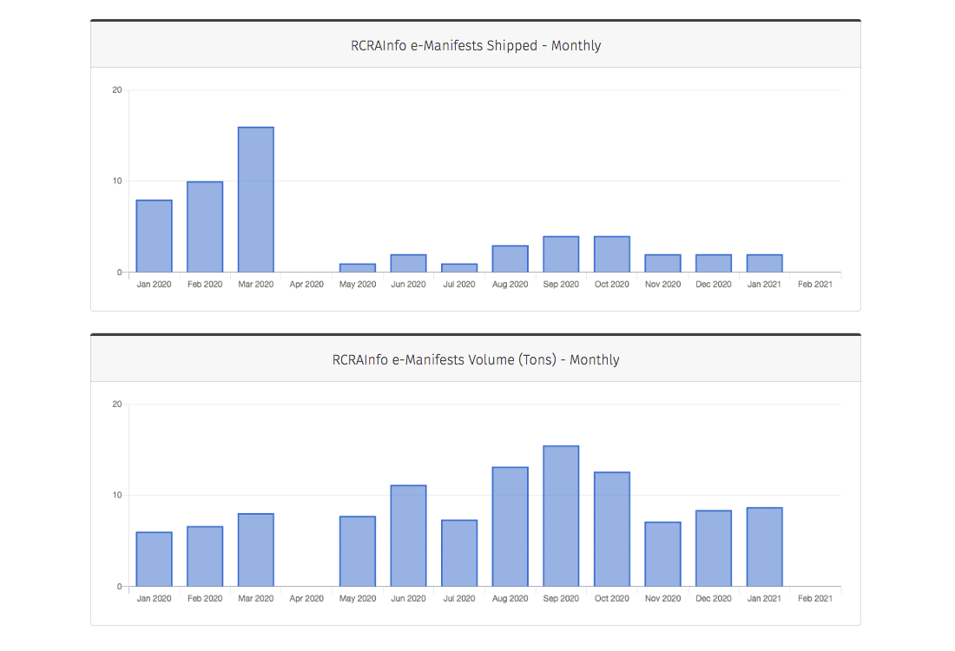Image resolution: width=955 pixels, height=651 pixels.
Task: Click the Feb 2020 bar in Volume chart
Action: [205, 556]
